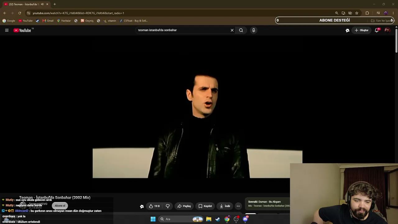
Task: Click the voice search microphone icon
Action: pos(253,30)
